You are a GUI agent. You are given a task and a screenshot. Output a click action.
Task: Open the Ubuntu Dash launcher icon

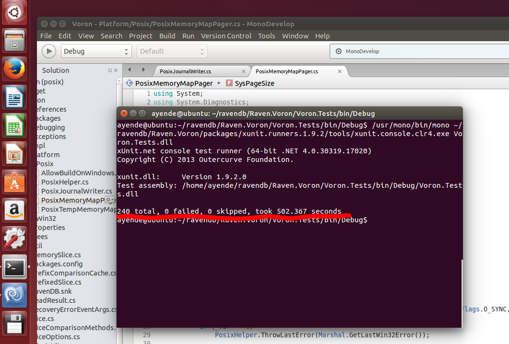pyautogui.click(x=14, y=12)
